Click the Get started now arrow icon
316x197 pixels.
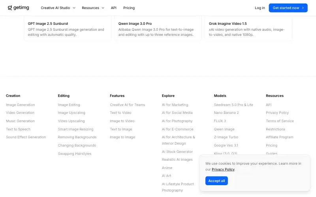click(x=303, y=8)
